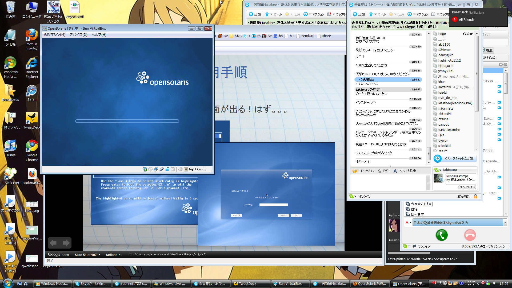This screenshot has width=512, height=288.
Task: Open the ごみ箱 recycle bin icon
Action: 10,10
